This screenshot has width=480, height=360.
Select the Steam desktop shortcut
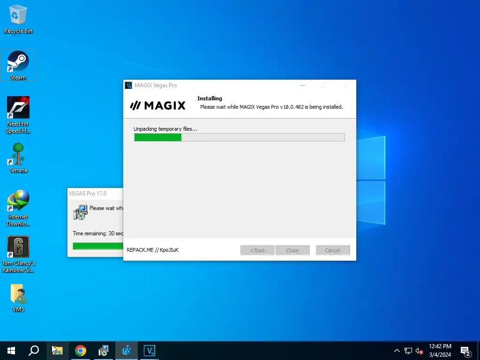point(18,65)
